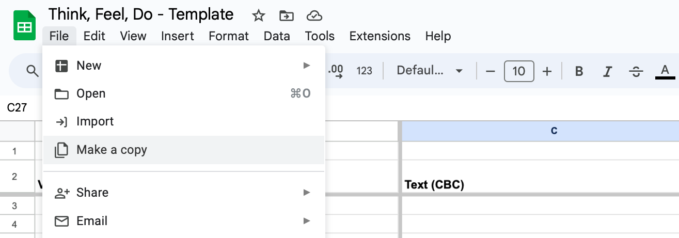
Task: Expand the New submenu arrow
Action: pyautogui.click(x=307, y=66)
